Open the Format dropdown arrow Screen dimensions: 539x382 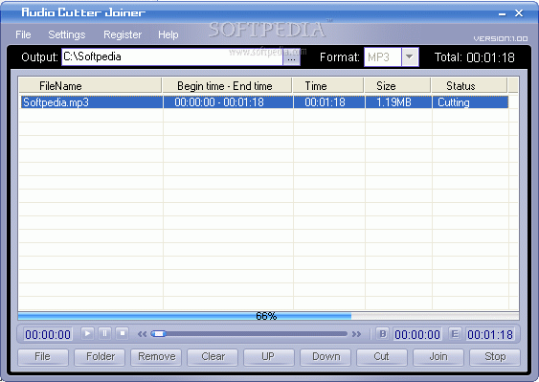coord(410,56)
